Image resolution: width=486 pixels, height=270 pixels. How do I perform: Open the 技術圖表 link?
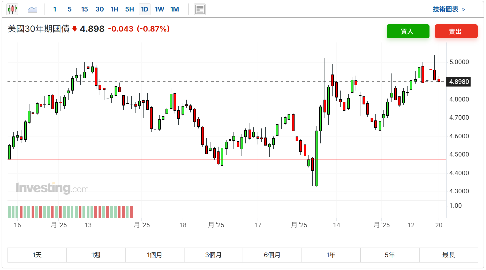click(449, 9)
